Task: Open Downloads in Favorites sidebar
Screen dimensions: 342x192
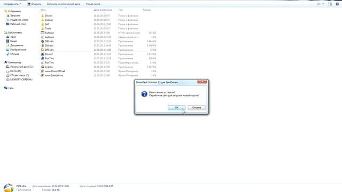Action: click(x=15, y=15)
